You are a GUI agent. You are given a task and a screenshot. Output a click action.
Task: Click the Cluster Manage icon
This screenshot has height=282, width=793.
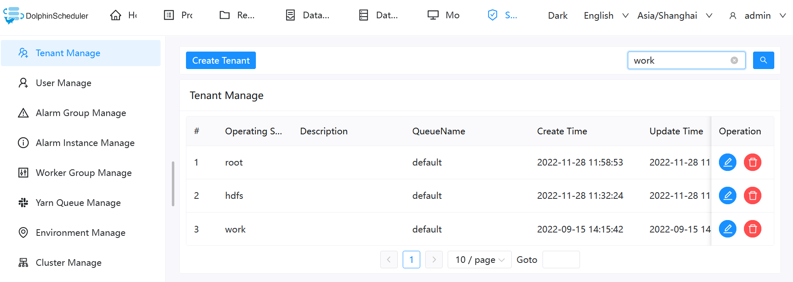[23, 262]
